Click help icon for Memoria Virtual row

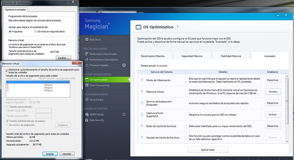pyautogui.click(x=142, y=92)
